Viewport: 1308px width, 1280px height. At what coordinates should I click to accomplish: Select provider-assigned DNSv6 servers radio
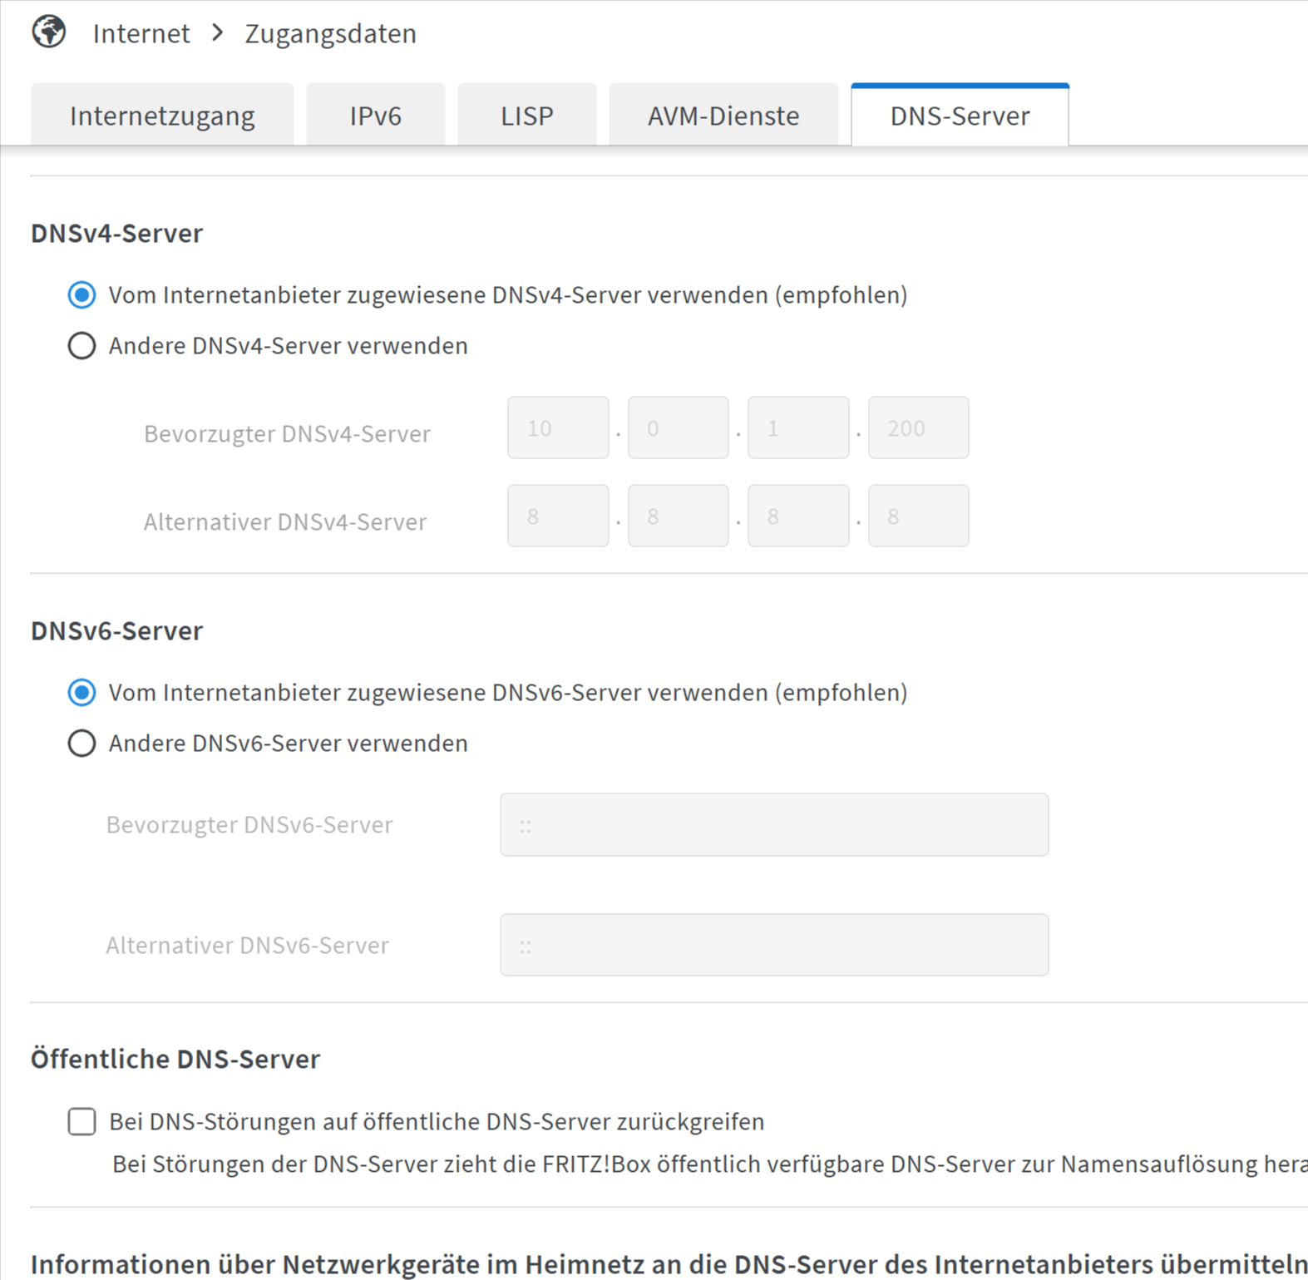click(81, 693)
